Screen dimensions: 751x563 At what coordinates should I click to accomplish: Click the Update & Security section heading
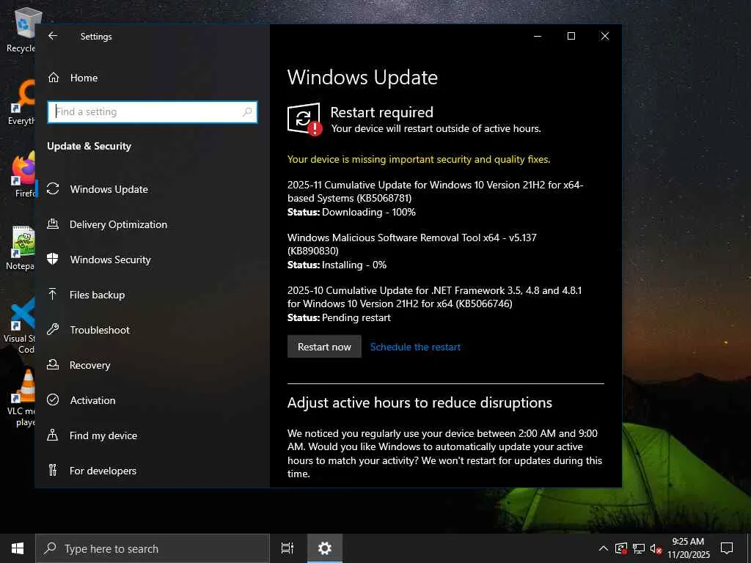(x=89, y=146)
